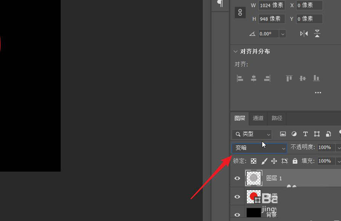Screen dimensions: 341x221
Task: Open the rotation angle dropdown arrow
Action: [283, 34]
